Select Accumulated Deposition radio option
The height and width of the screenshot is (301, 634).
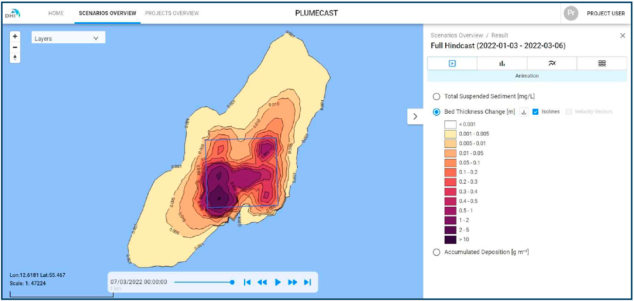437,252
